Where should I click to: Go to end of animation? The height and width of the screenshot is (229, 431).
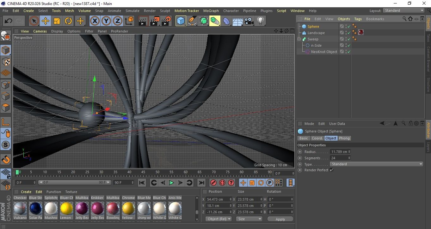click(201, 183)
